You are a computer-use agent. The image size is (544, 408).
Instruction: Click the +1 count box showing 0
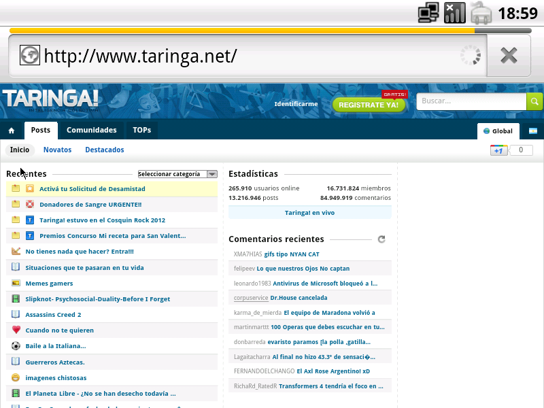coord(520,150)
